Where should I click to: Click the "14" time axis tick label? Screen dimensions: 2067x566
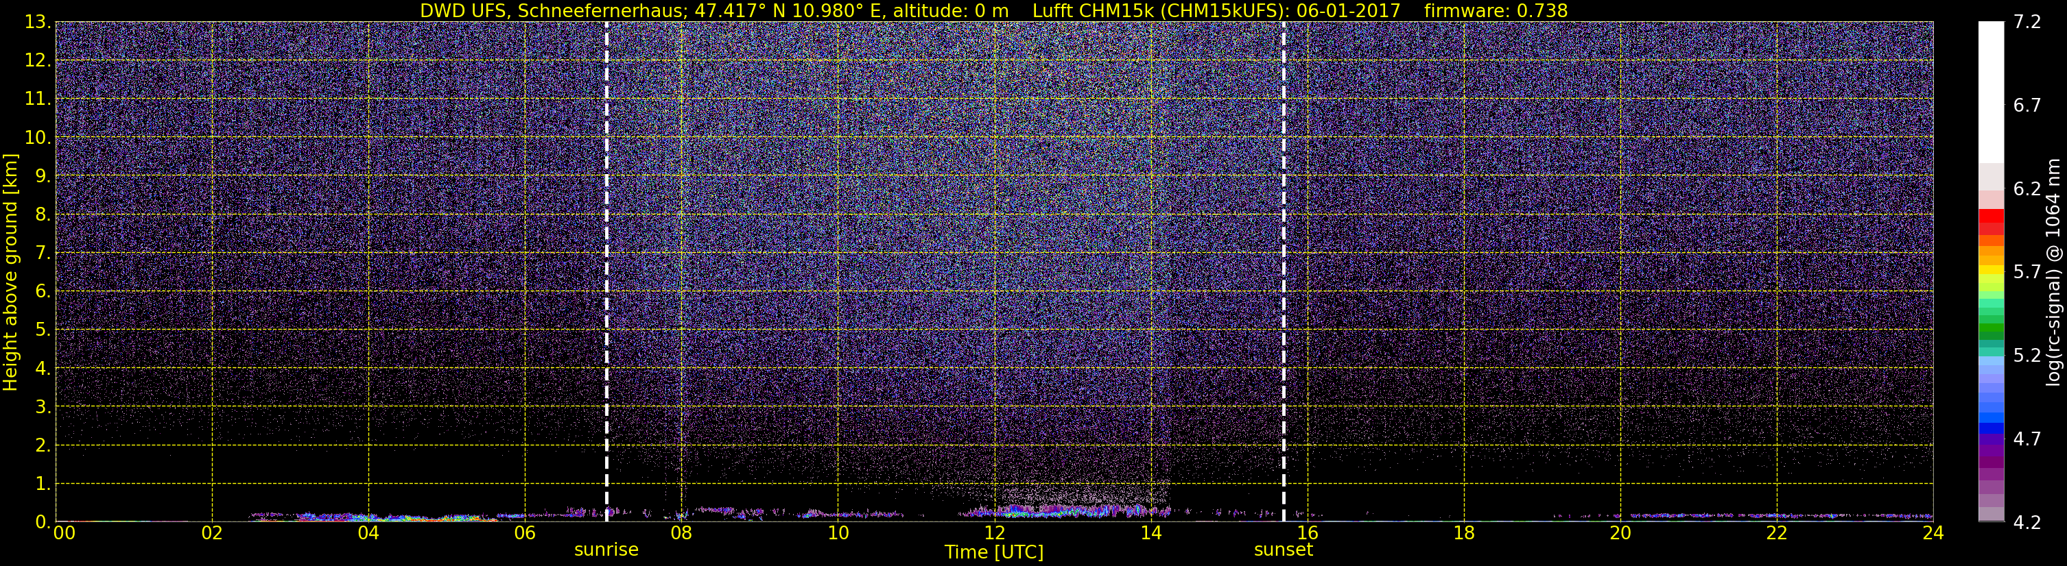tap(1150, 533)
